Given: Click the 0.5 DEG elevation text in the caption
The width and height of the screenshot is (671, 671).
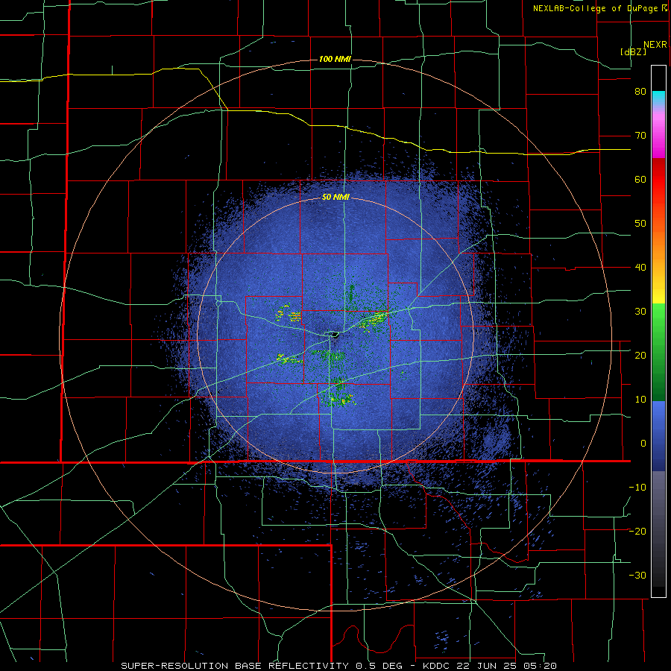Looking at the screenshot, I should (x=383, y=666).
